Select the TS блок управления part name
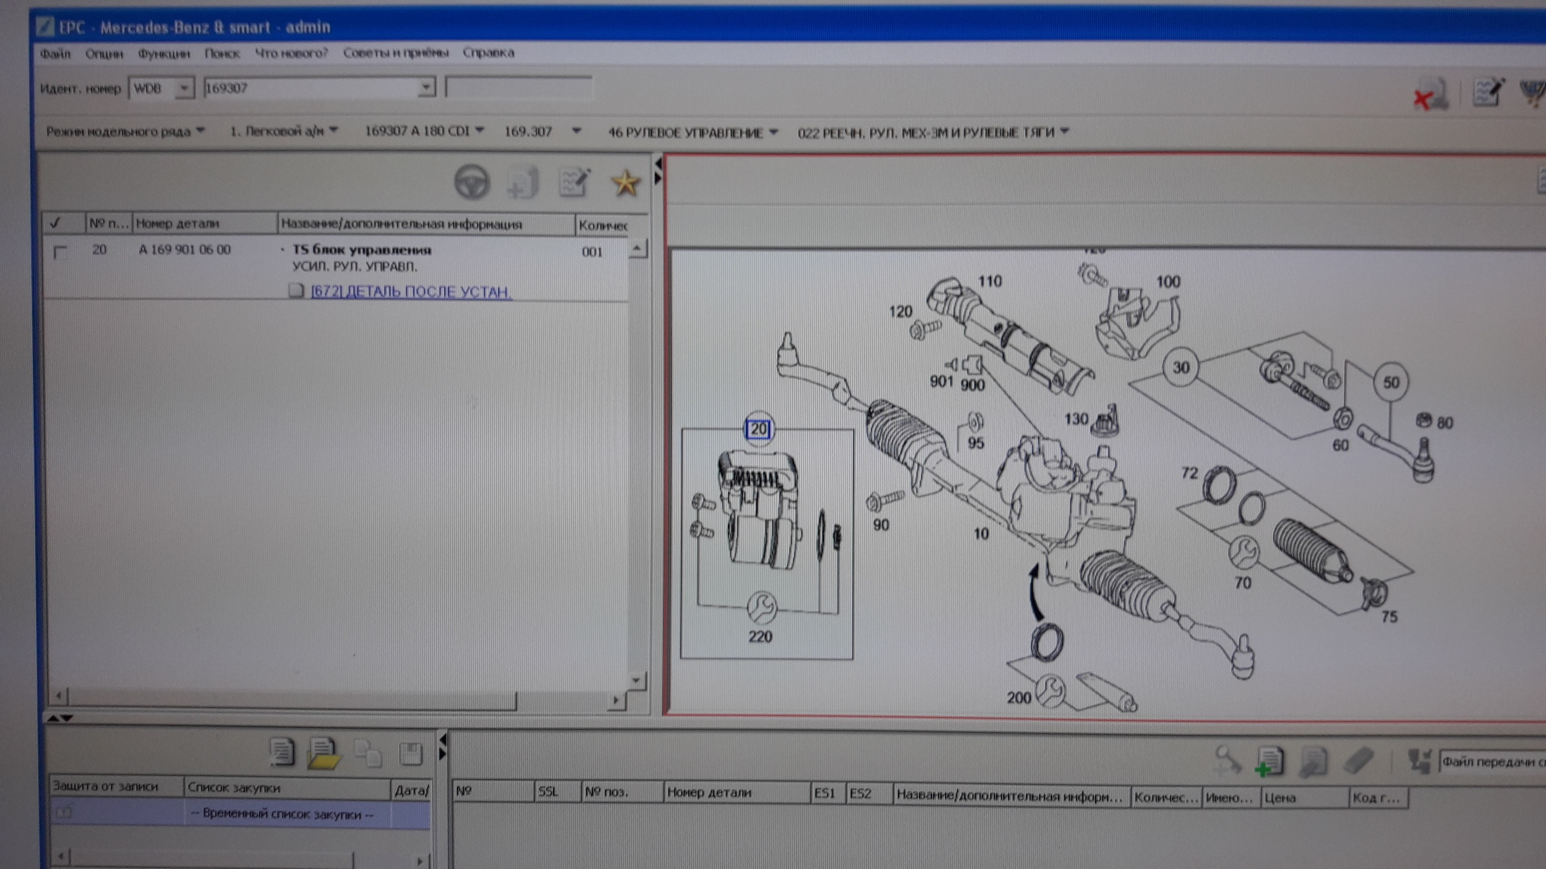Image resolution: width=1546 pixels, height=869 pixels. 361,250
